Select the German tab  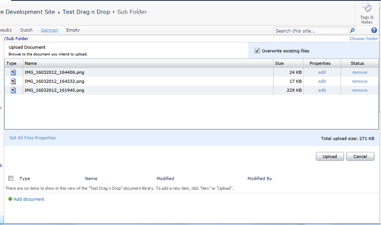(49, 30)
